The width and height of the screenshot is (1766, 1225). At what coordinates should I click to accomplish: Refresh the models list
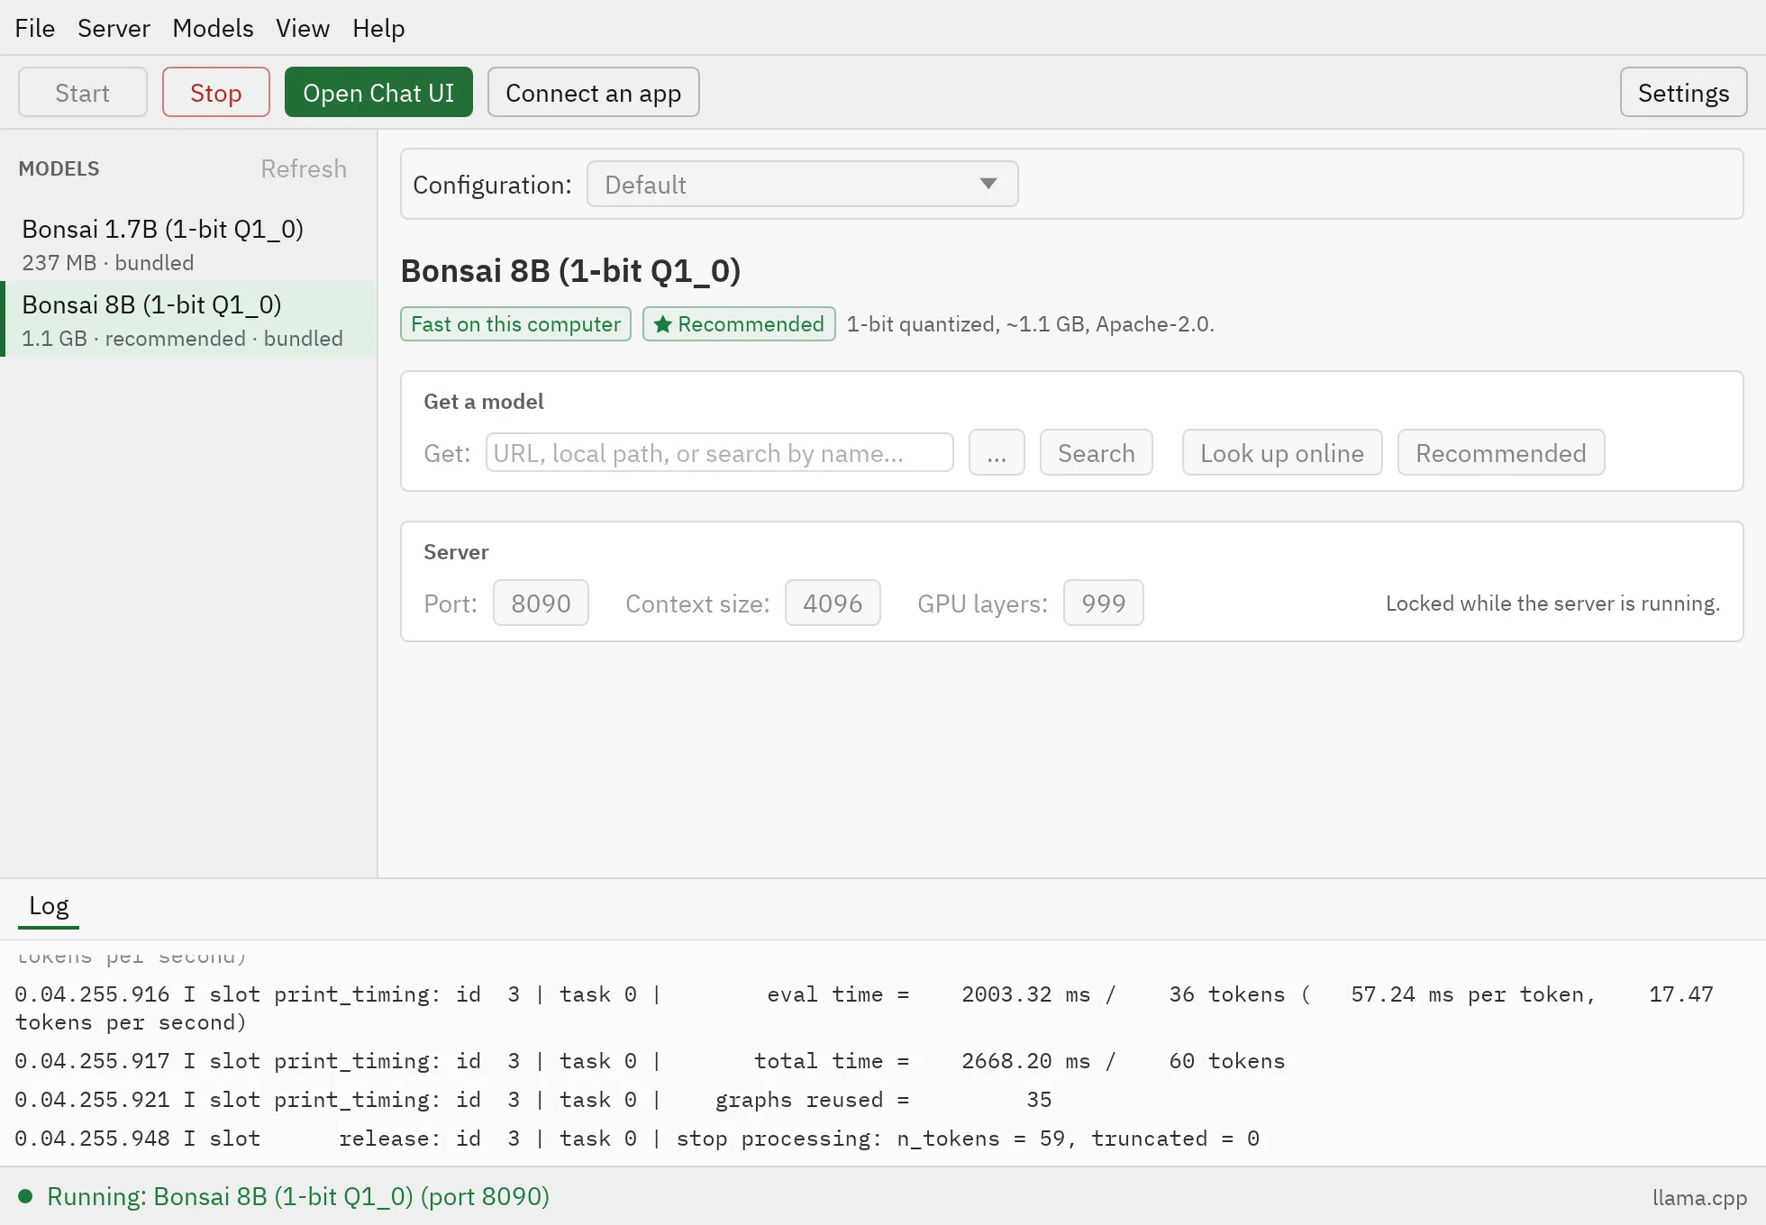click(x=304, y=168)
